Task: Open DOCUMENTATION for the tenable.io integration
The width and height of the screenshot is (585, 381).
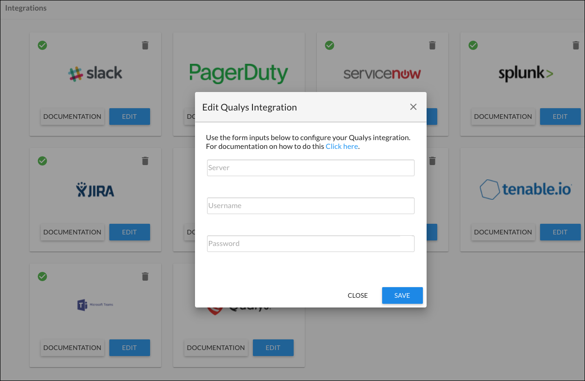Action: coord(503,232)
